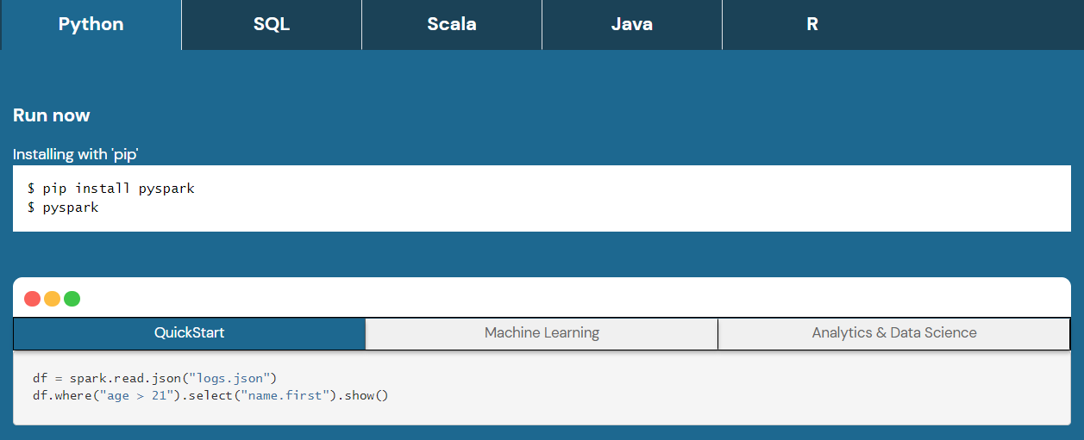Click the green window dot icon
Image resolution: width=1084 pixels, height=440 pixels.
coord(72,299)
